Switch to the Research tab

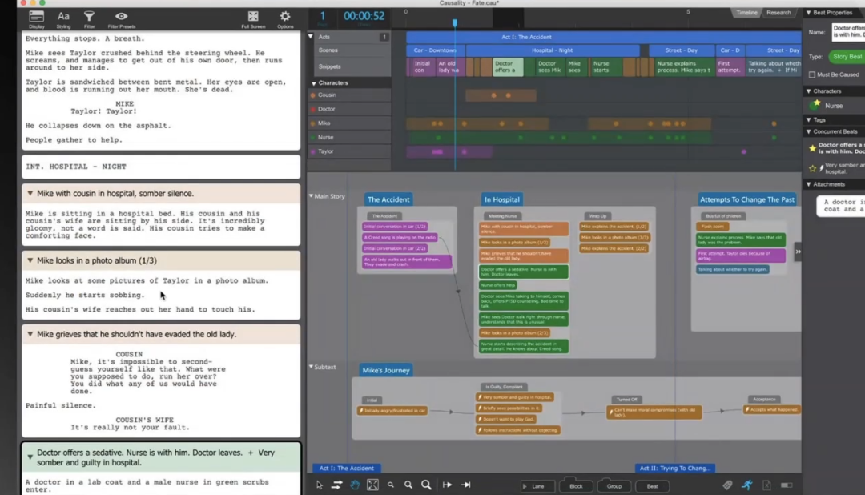coord(778,13)
